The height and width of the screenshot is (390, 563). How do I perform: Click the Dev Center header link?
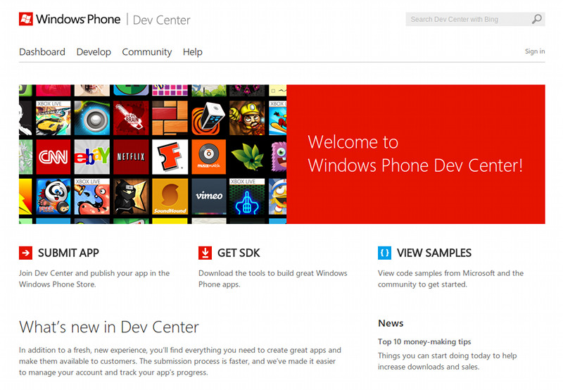(162, 20)
